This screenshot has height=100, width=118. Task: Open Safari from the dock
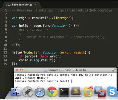coord(40,92)
